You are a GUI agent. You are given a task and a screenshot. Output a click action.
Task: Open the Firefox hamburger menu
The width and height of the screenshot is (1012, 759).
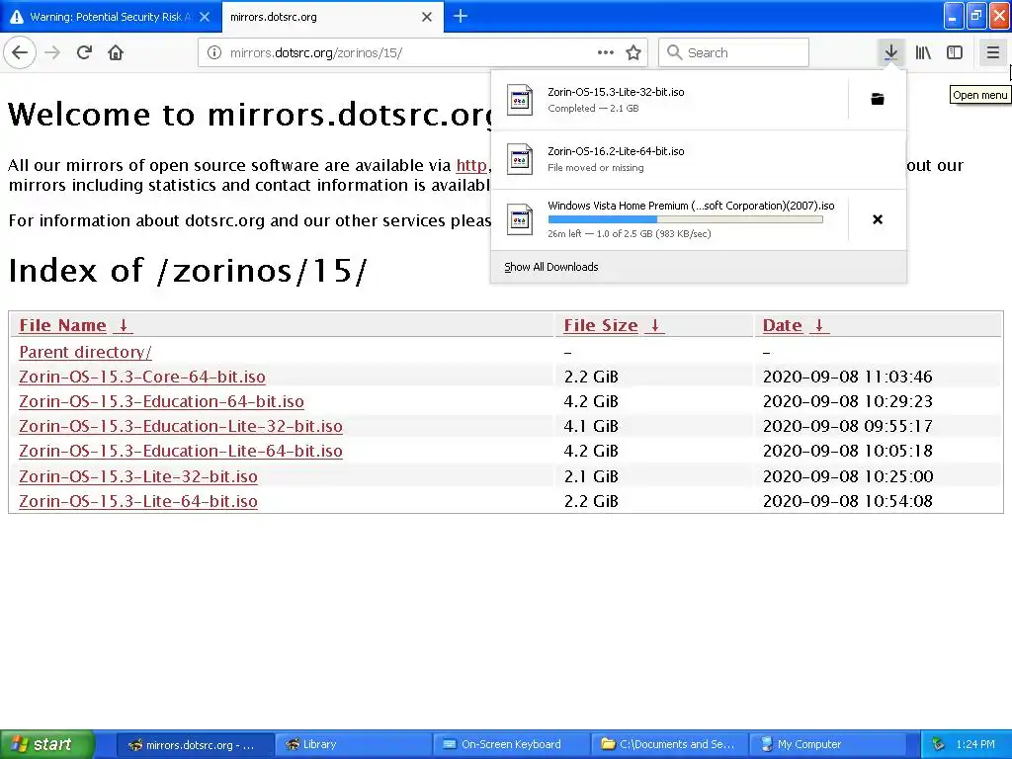tap(992, 52)
